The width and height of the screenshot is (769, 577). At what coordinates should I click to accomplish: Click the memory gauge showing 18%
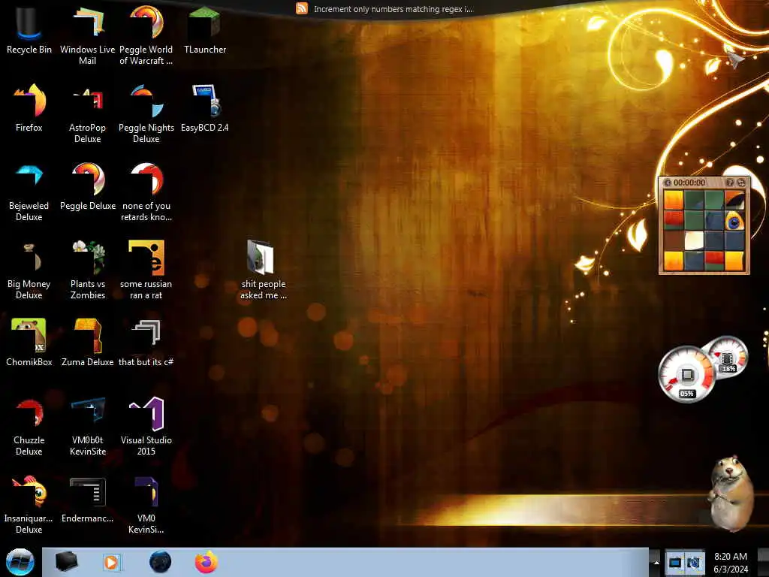click(x=728, y=356)
